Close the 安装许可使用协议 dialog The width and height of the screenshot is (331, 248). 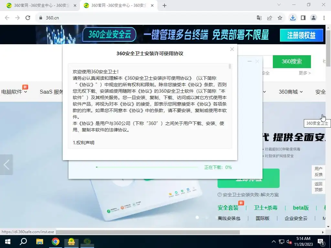[x=232, y=49]
